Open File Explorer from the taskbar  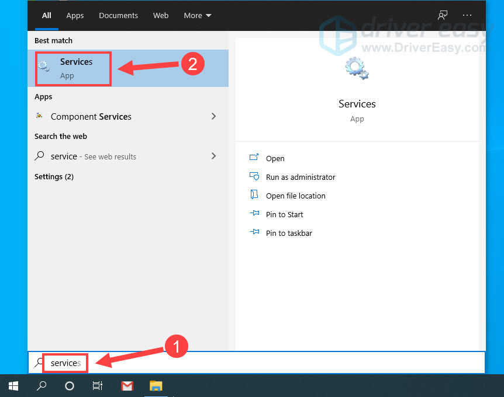coord(156,386)
